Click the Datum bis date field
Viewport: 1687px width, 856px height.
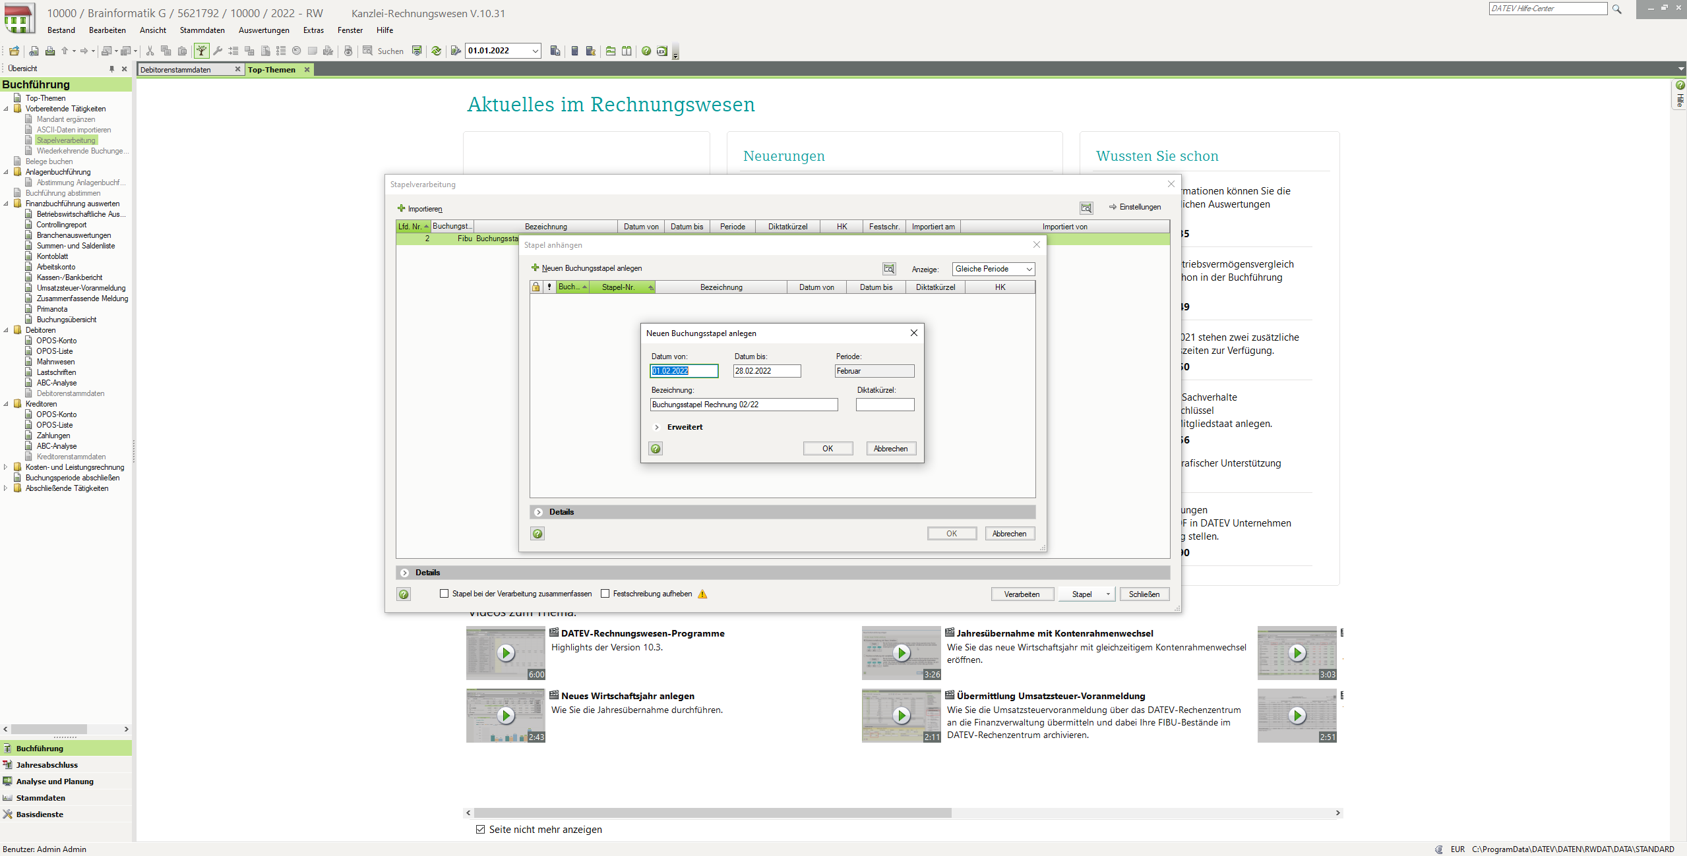pos(766,371)
